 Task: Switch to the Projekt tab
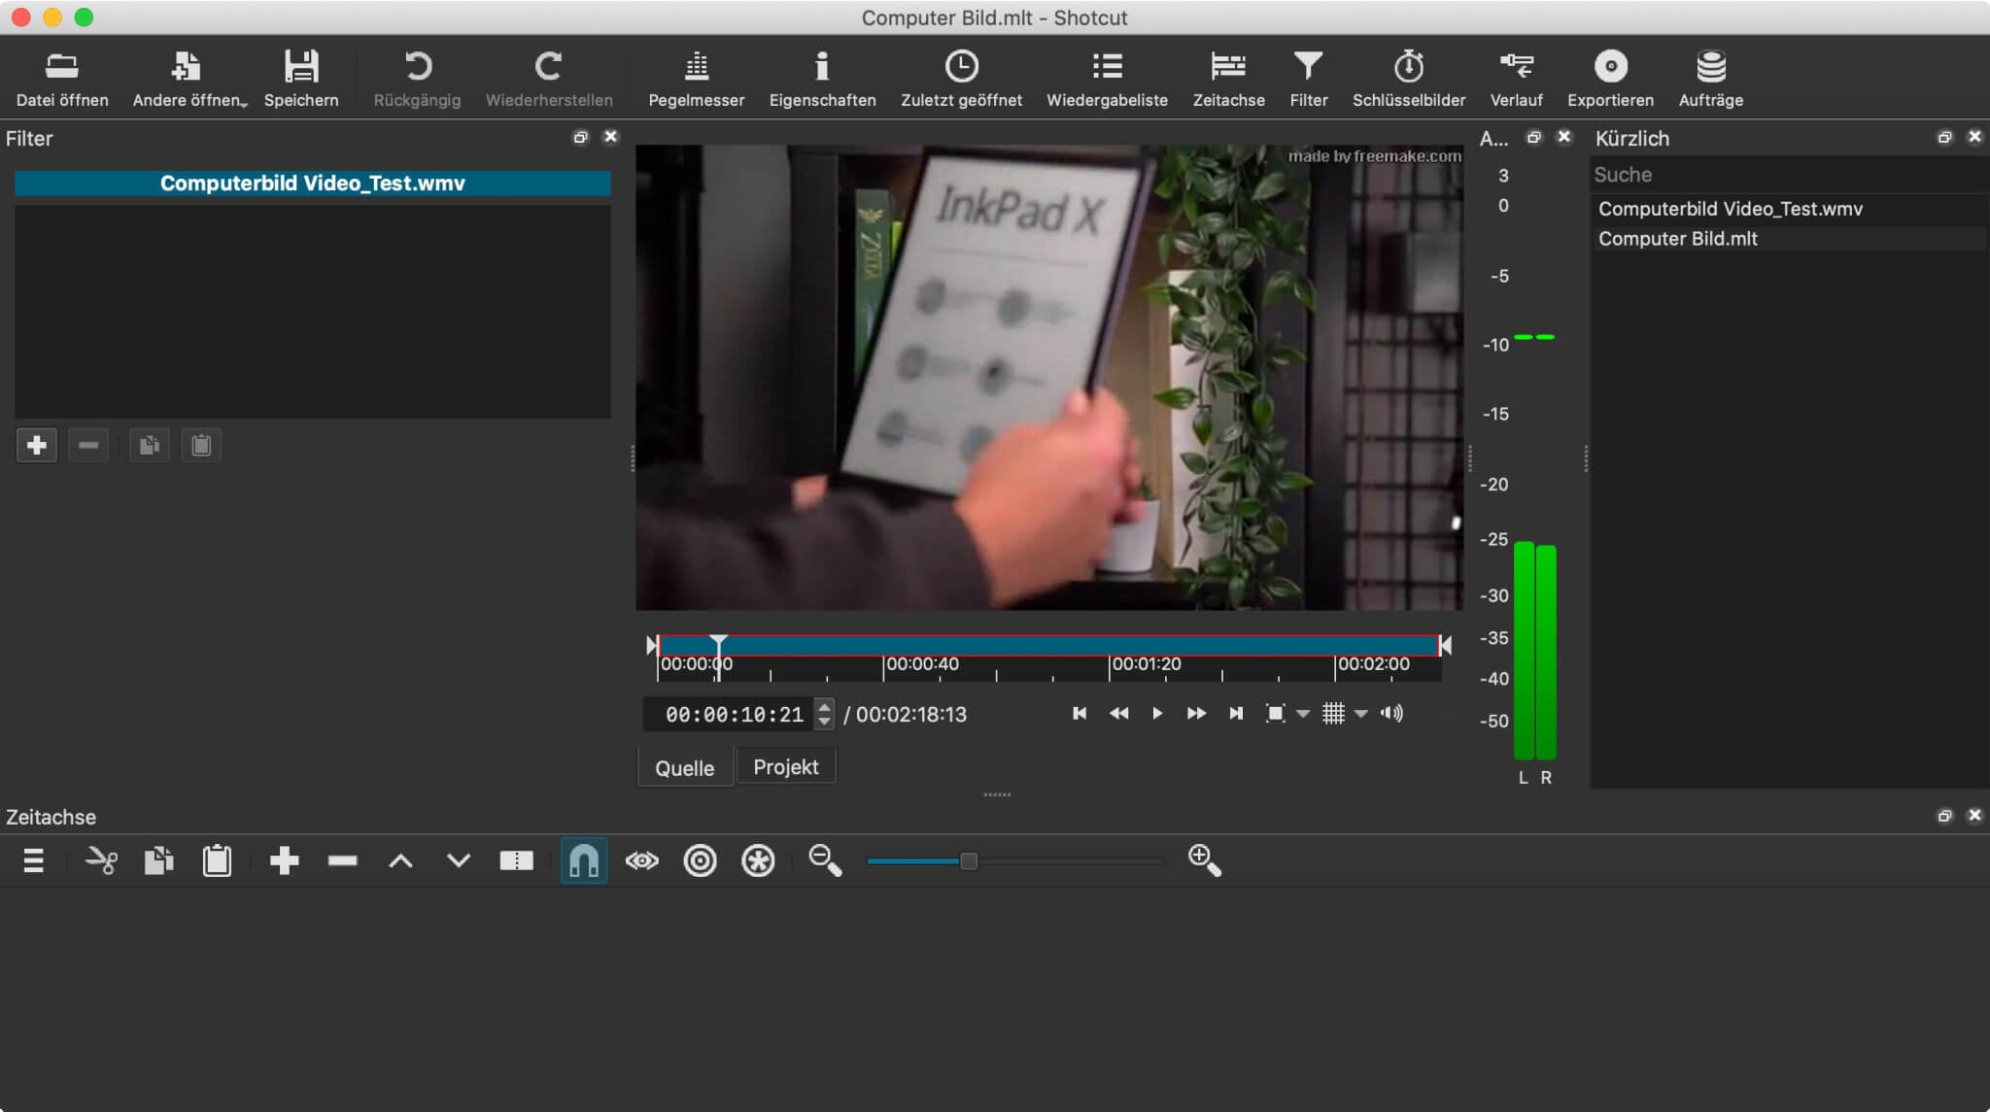coord(786,765)
